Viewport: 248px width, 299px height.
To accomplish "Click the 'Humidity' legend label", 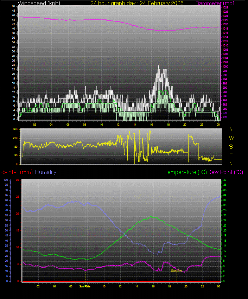I will point(46,172).
